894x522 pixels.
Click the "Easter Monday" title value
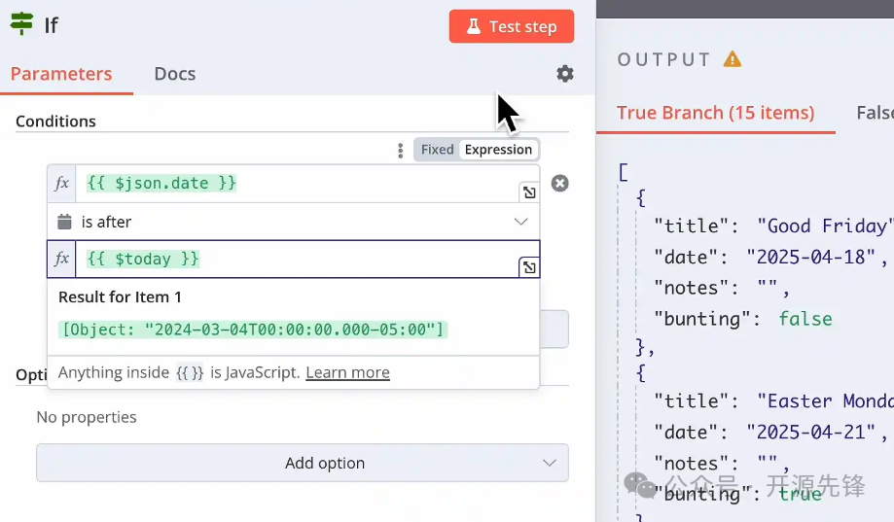(825, 401)
